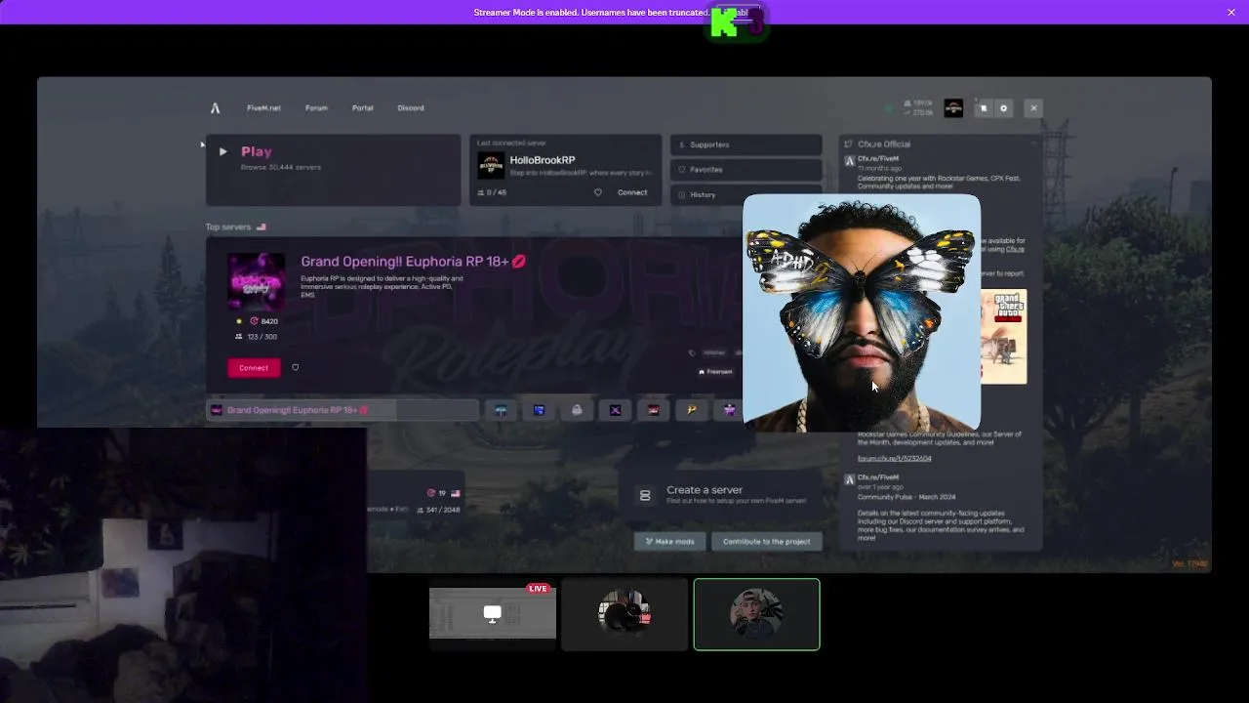1249x703 pixels.
Task: Open the Forum nav link
Action: click(316, 108)
